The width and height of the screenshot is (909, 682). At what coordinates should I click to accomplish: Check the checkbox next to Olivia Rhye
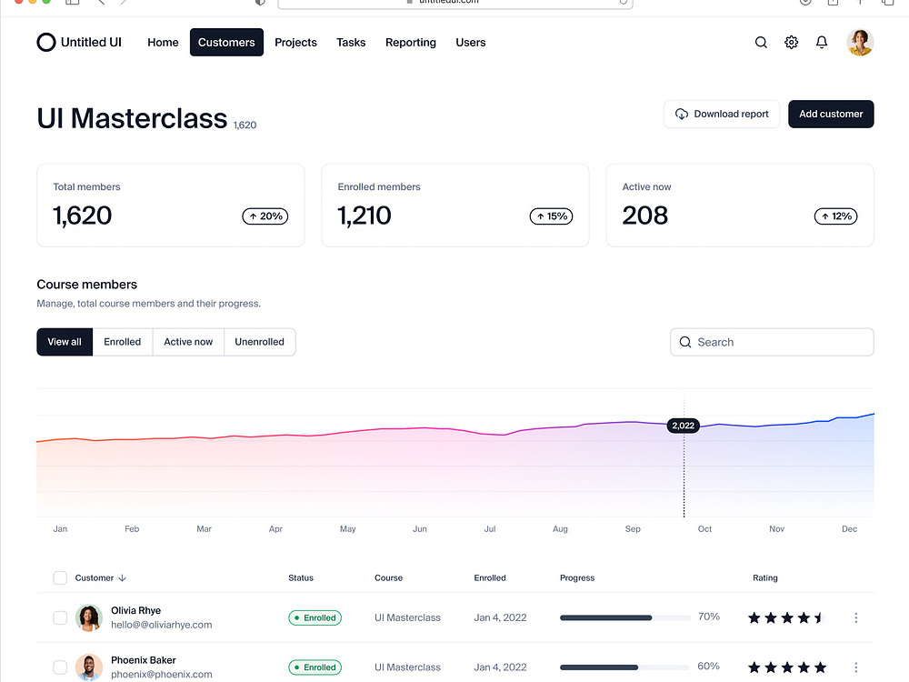click(x=60, y=617)
